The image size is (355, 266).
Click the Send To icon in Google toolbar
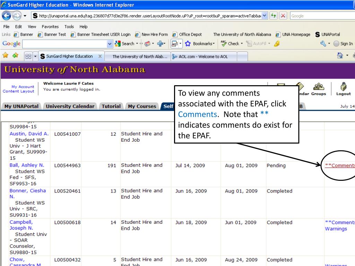click(x=175, y=44)
